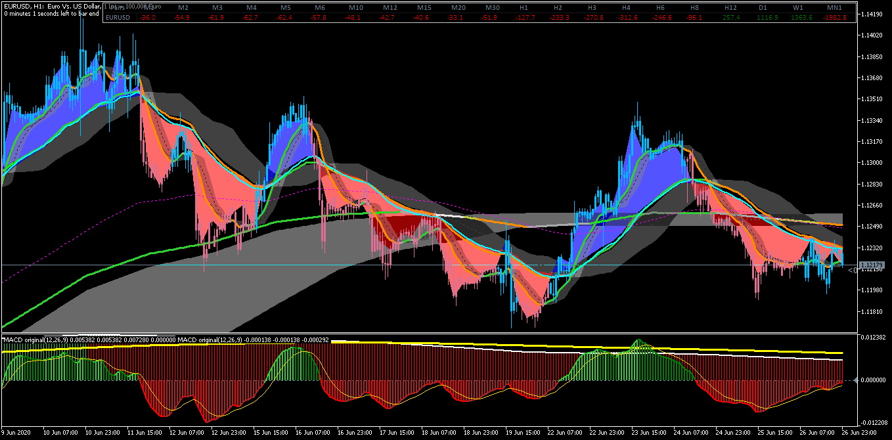
Task: Click the green 257.4 value under H12
Action: click(731, 18)
